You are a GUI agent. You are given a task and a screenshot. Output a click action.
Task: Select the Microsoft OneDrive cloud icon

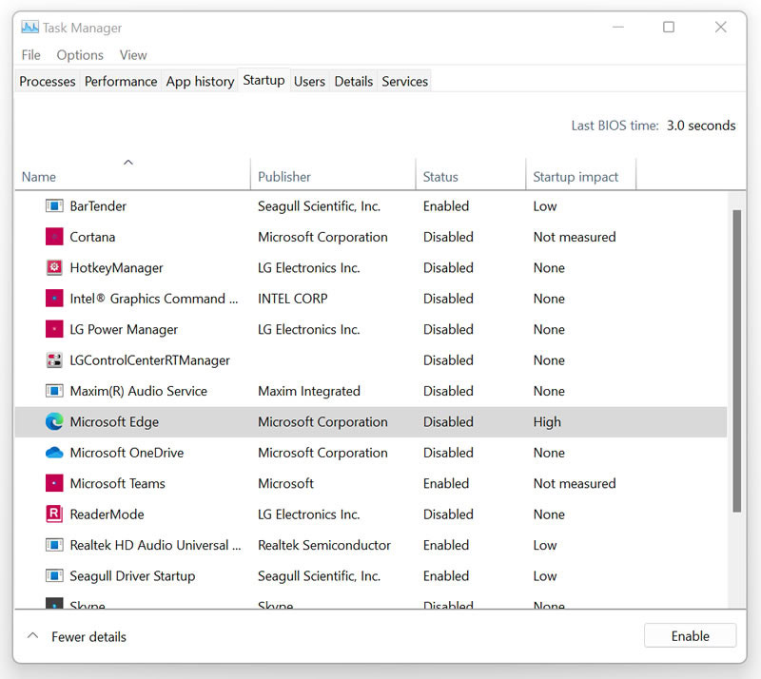point(54,453)
